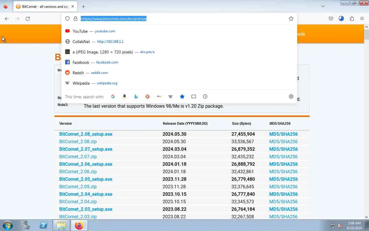Click the 27,455,904 size value

pos(243,134)
